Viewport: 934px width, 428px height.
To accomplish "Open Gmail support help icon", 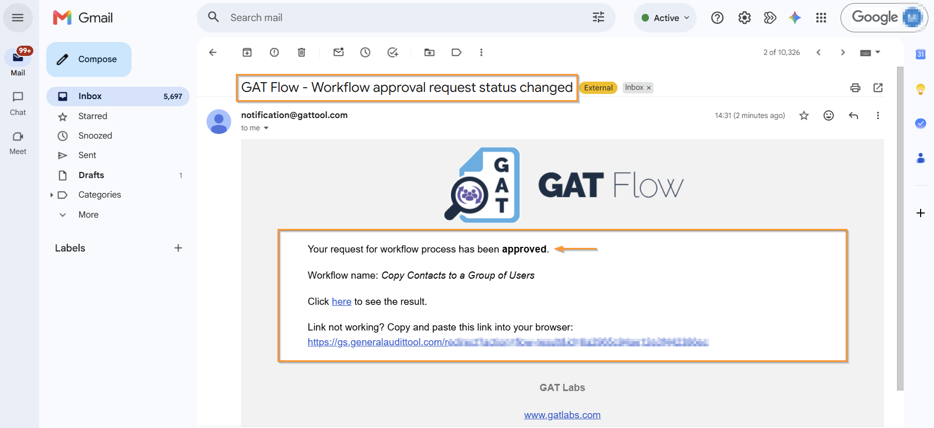I will (717, 18).
